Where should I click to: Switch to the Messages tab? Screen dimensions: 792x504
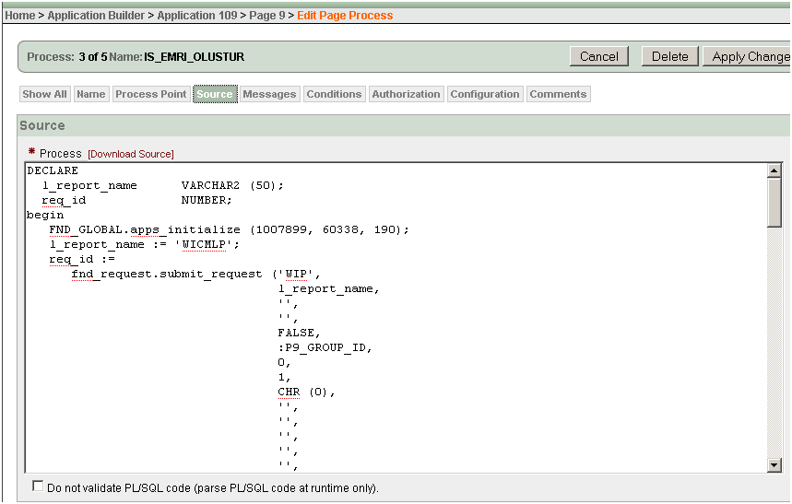269,94
